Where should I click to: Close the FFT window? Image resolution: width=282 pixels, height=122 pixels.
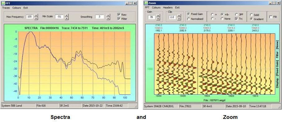pos(135,3)
